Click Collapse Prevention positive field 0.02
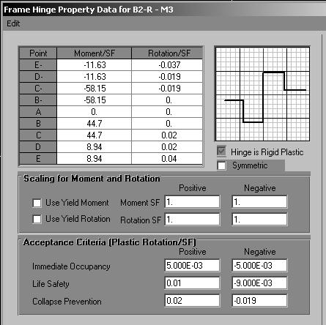This screenshot has height=325, width=326. pos(192,301)
